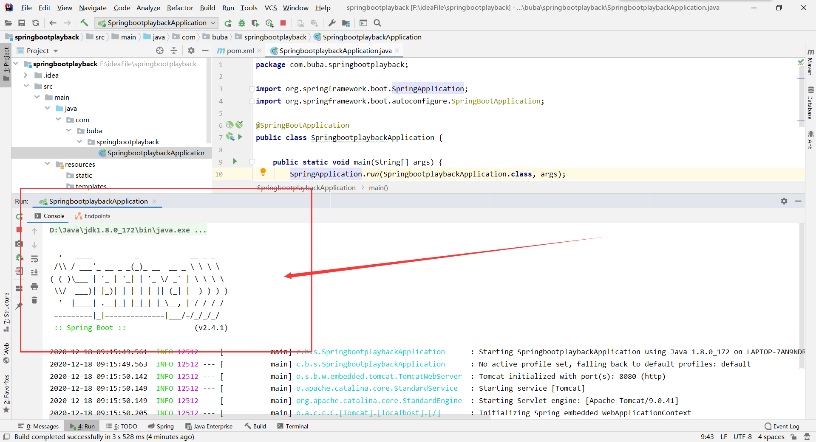Toggle the 2: Favorites tool window
This screenshot has height=442, width=816.
(x=6, y=393)
